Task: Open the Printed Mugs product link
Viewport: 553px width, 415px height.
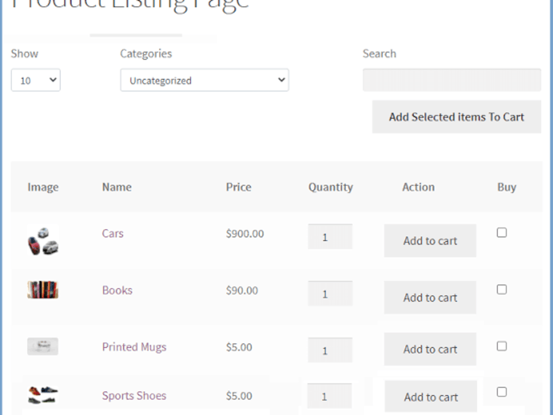Action: coord(134,347)
